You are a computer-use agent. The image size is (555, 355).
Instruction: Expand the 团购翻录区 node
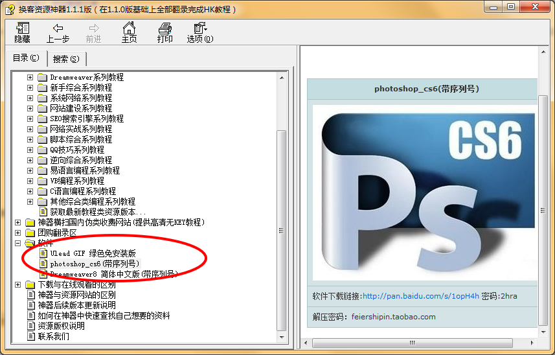[x=17, y=233]
